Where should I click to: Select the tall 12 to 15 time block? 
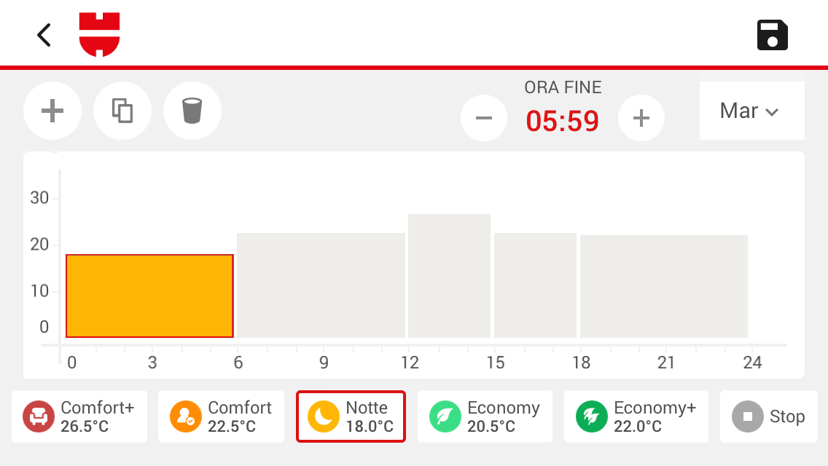click(x=450, y=275)
